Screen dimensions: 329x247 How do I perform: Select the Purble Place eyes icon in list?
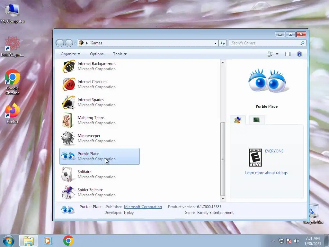[x=68, y=156]
